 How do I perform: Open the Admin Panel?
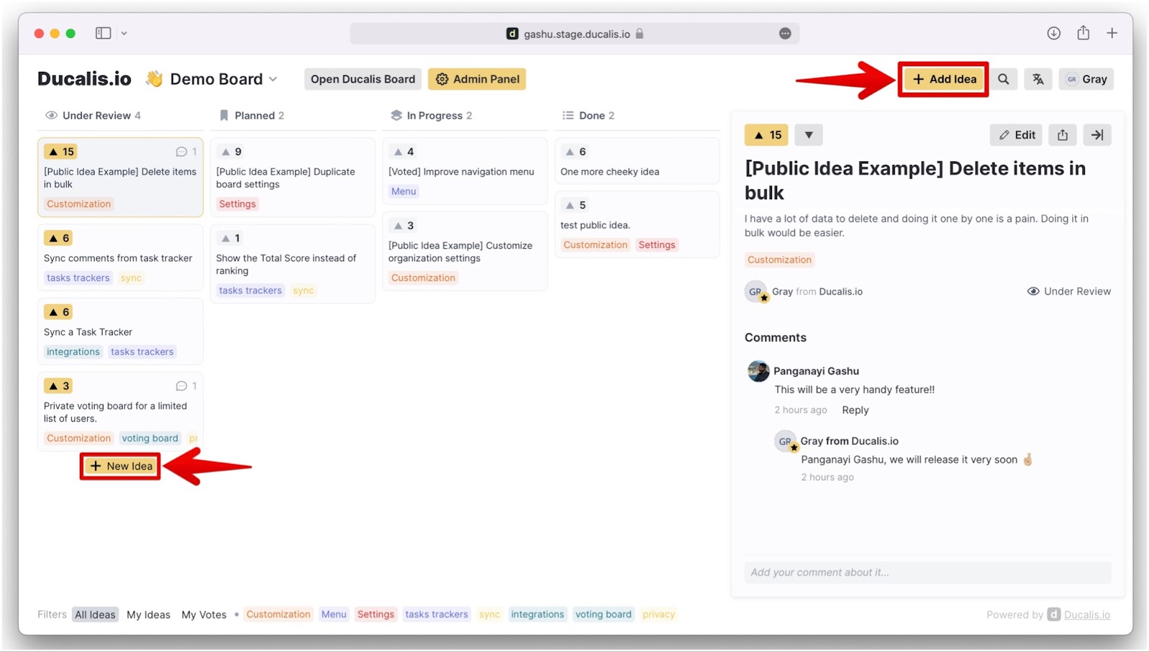click(477, 79)
